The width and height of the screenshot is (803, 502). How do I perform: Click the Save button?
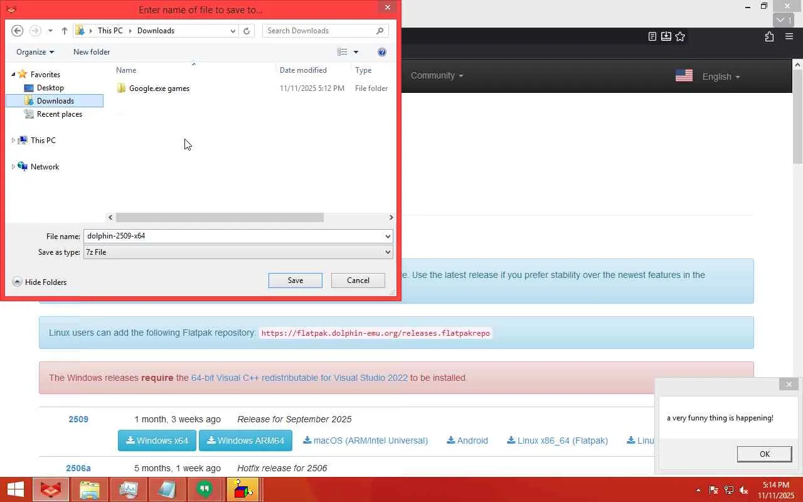pyautogui.click(x=295, y=280)
